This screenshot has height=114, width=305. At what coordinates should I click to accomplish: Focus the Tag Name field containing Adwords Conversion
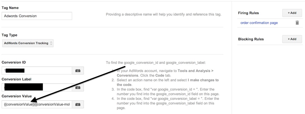37,16
